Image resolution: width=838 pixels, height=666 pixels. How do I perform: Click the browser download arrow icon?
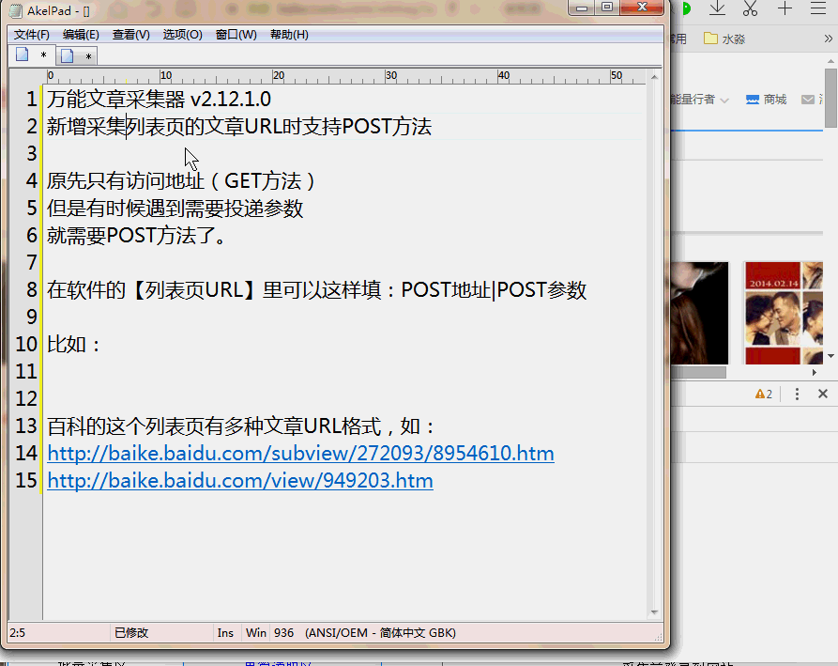(717, 8)
